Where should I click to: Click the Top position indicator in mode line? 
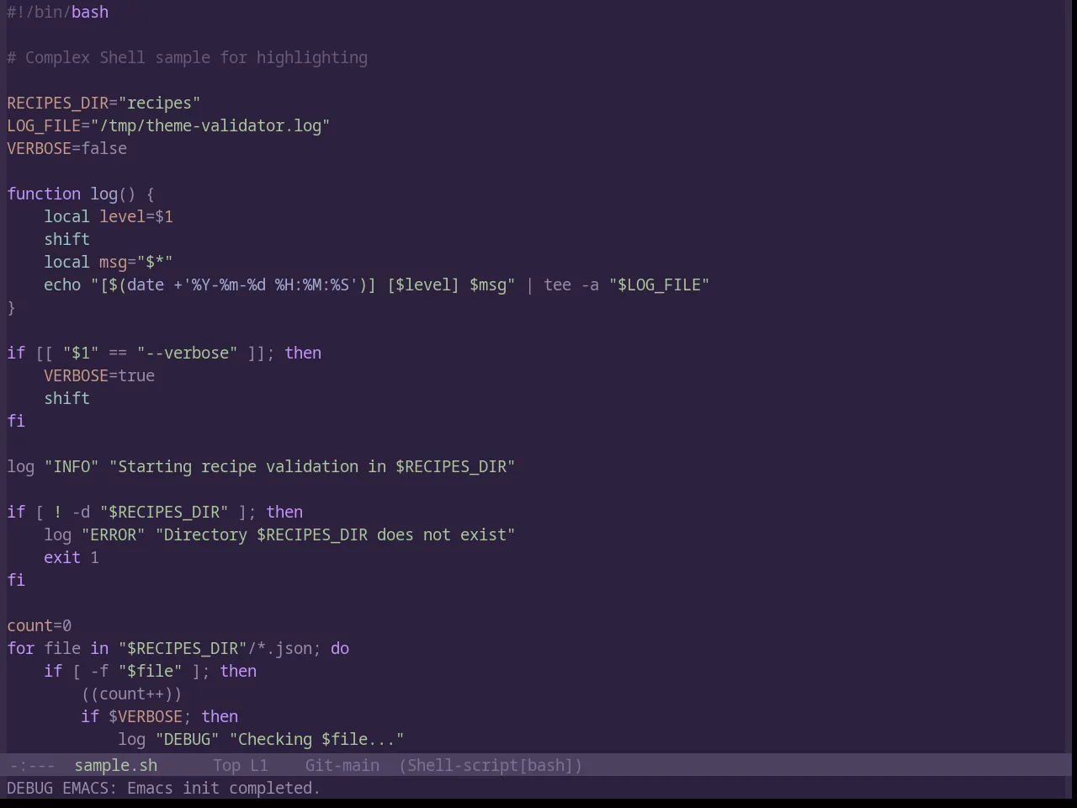(x=226, y=765)
